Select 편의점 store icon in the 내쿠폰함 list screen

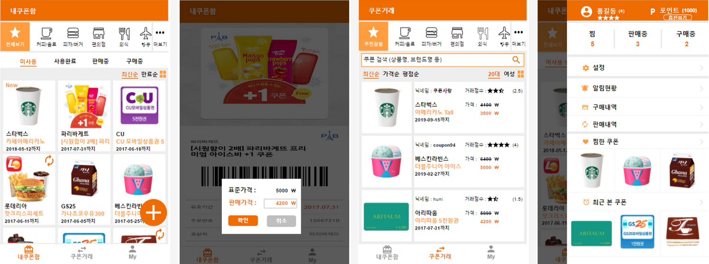tap(98, 33)
